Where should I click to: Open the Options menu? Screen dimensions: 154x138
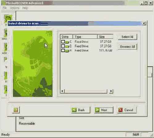tap(15, 8)
